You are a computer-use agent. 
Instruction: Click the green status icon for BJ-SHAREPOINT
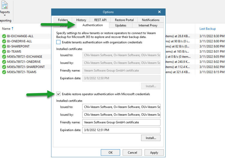tap(4, 46)
